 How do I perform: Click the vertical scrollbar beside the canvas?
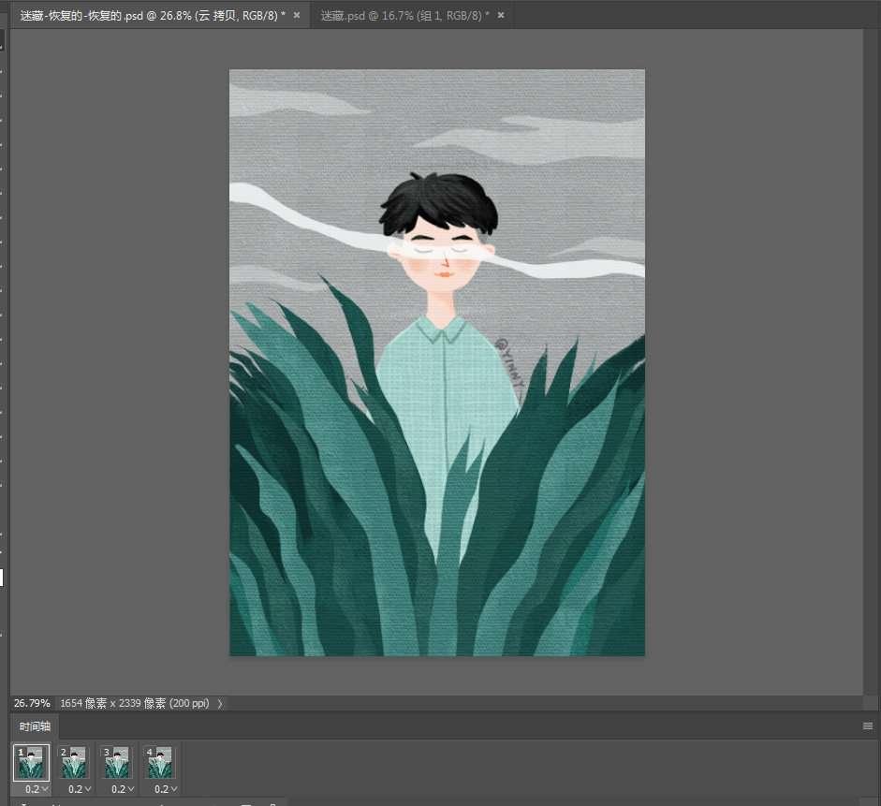point(871,362)
